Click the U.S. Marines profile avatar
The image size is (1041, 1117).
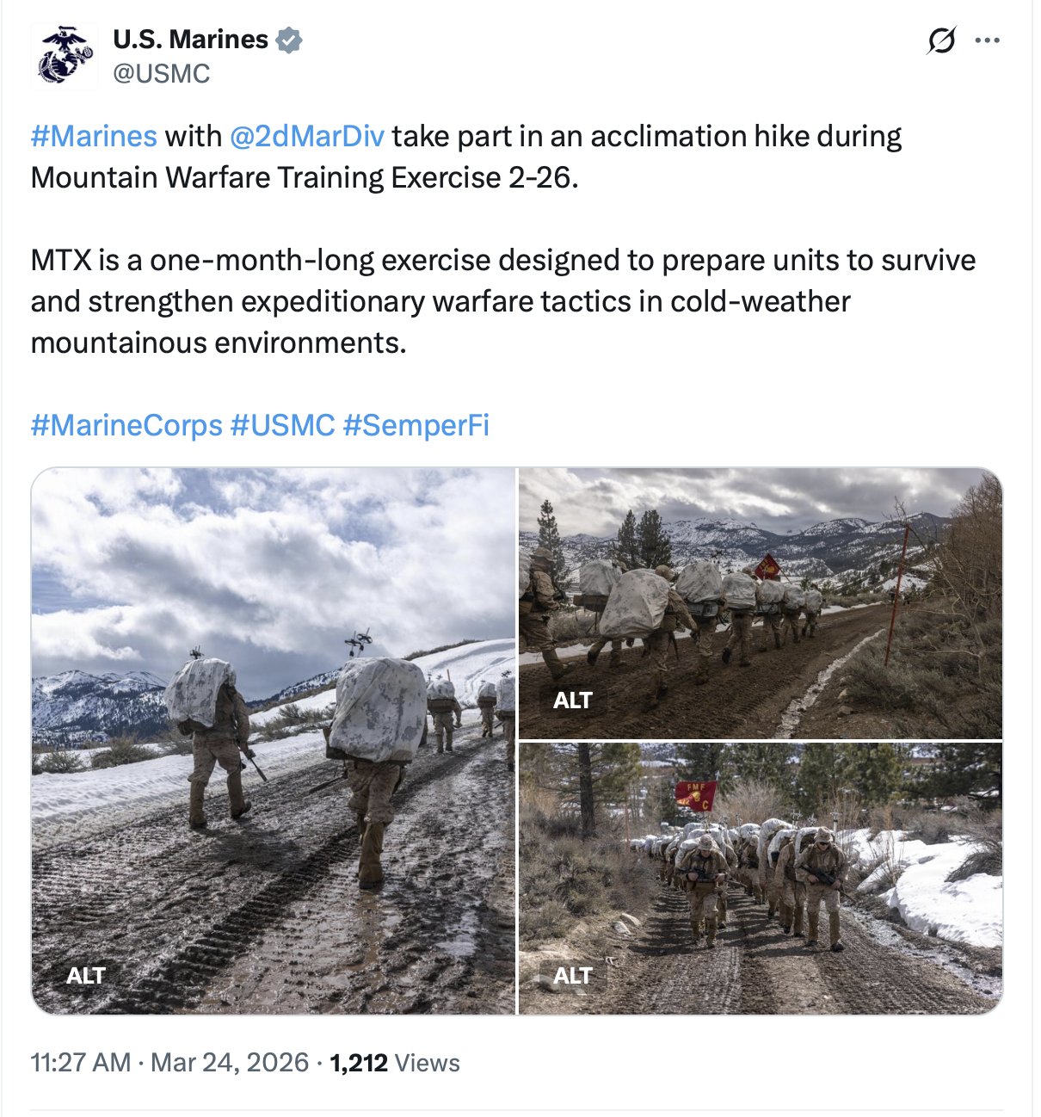[x=65, y=56]
